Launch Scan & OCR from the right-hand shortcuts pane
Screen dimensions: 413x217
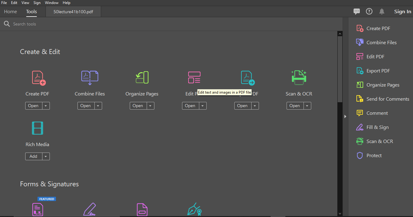point(375,141)
